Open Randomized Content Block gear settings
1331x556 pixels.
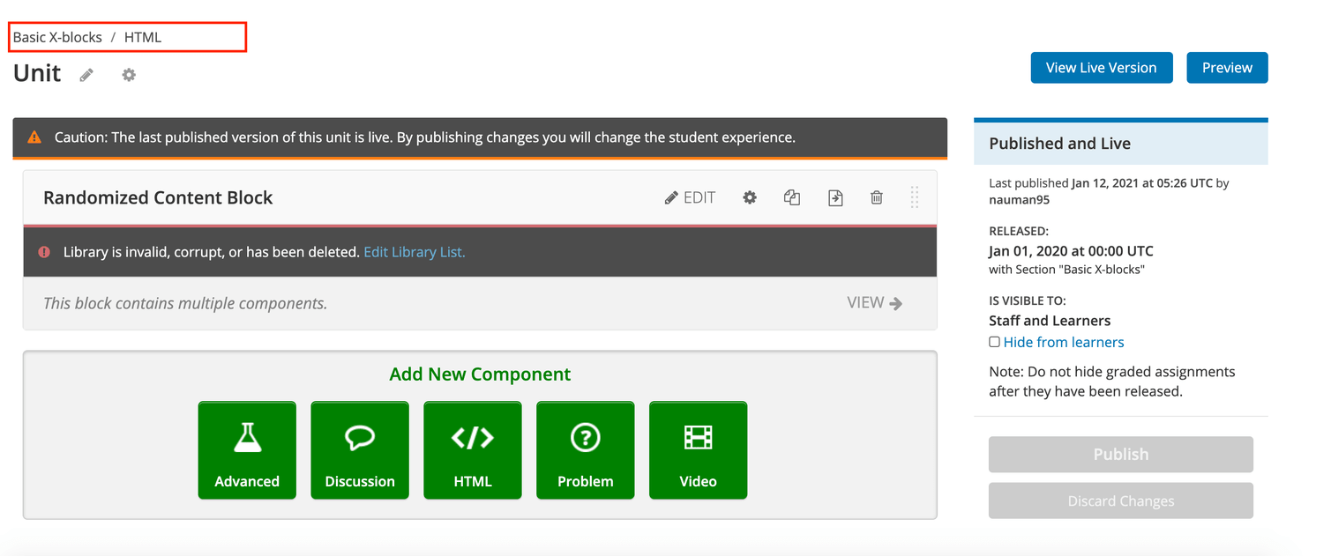[750, 197]
